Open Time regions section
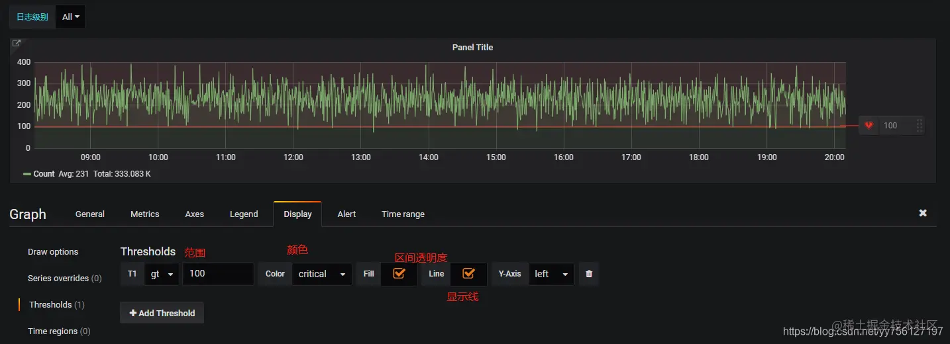 pyautogui.click(x=59, y=331)
